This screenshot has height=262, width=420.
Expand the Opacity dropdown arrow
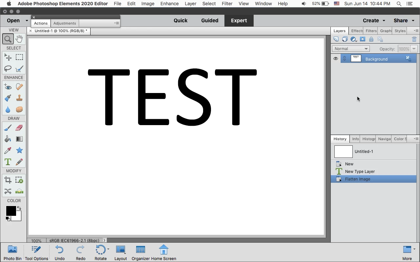[x=414, y=49]
